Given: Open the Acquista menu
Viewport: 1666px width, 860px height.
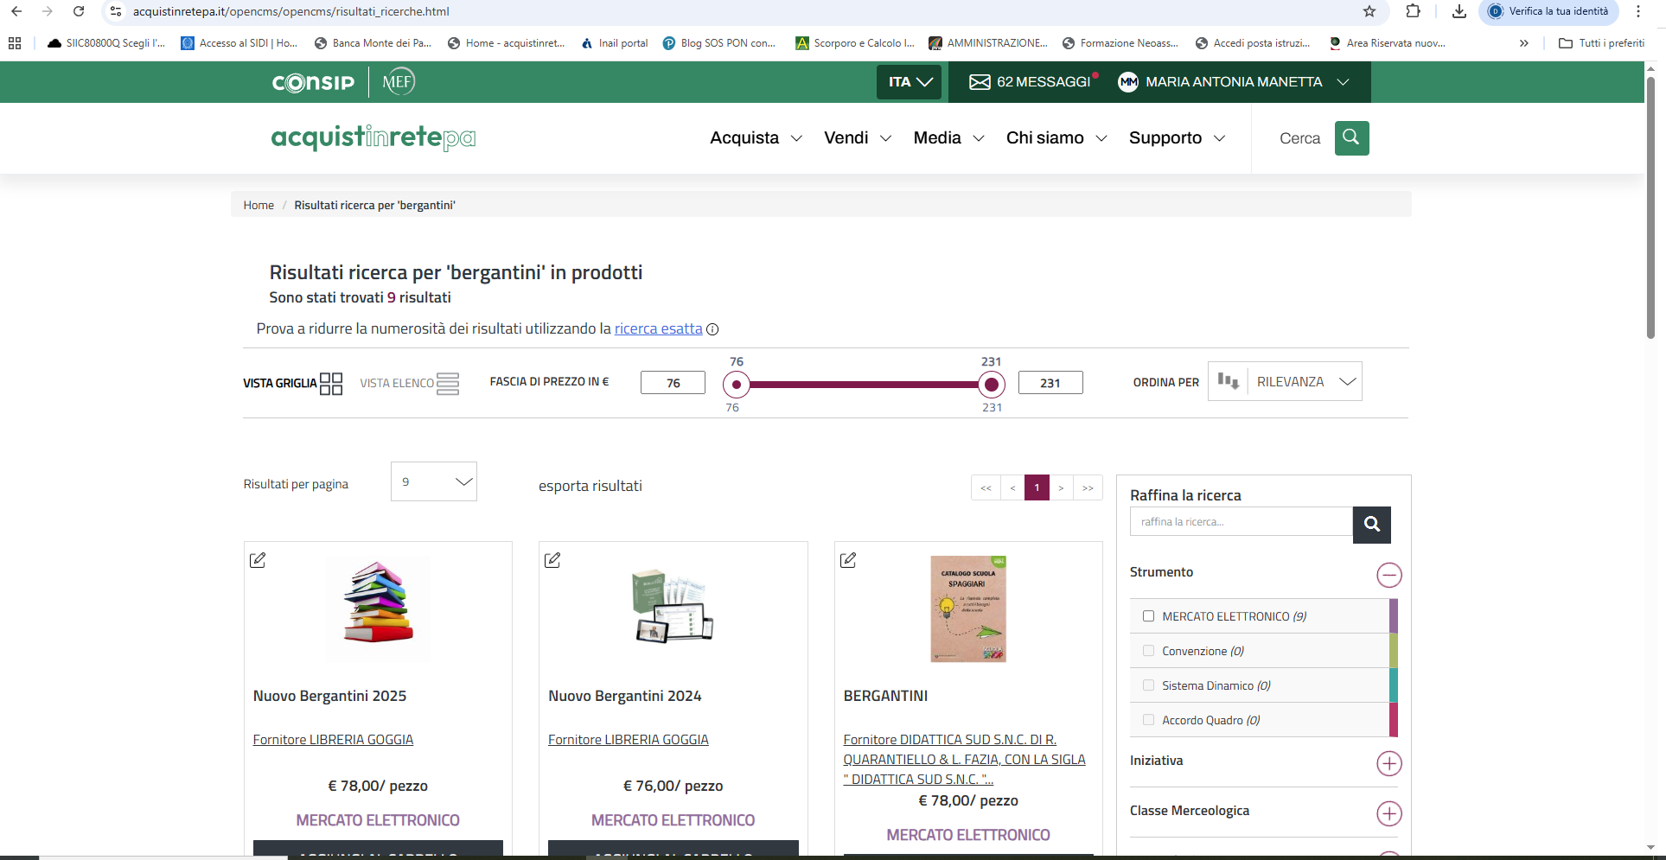Looking at the screenshot, I should (756, 138).
